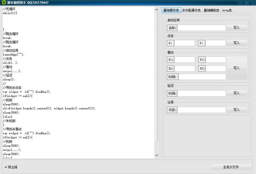Select the 基础操作类 tab

[171, 10]
